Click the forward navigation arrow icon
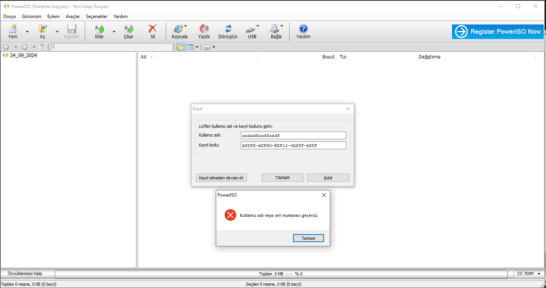 (x=24, y=47)
